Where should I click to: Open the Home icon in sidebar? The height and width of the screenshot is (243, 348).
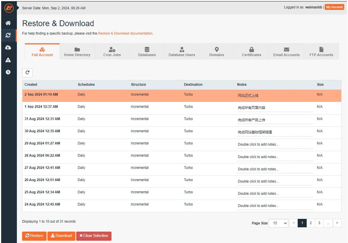point(8,23)
